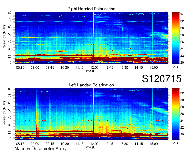Click the 12:00 tick under Right Handed plot
The image size is (187, 152).
94,67
